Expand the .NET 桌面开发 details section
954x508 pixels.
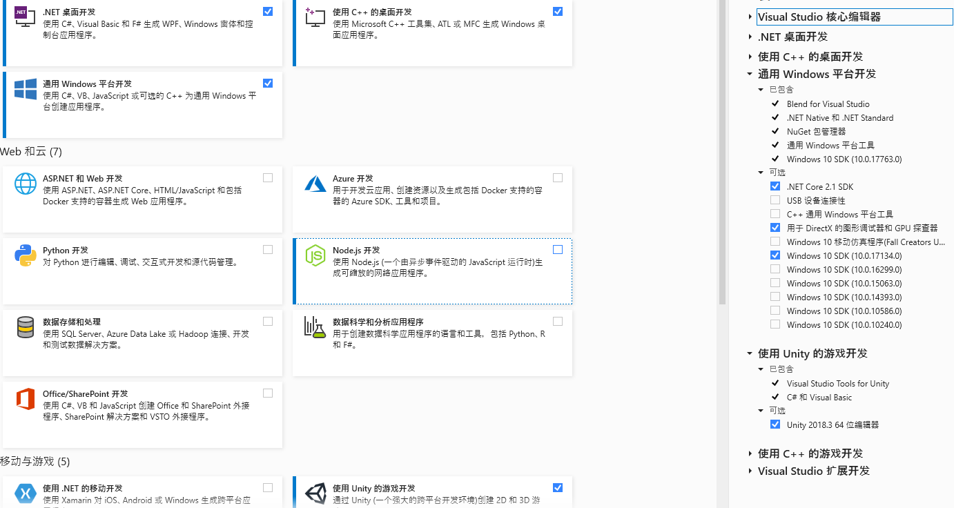(x=750, y=37)
